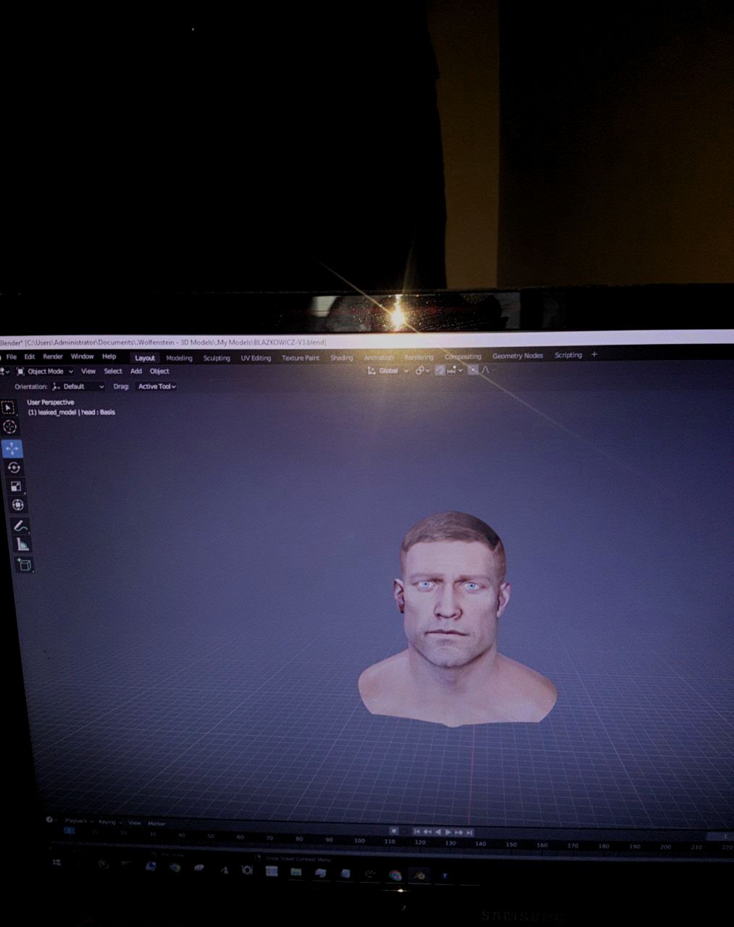
Task: Open the snapping options dropdown
Action: 455,371
